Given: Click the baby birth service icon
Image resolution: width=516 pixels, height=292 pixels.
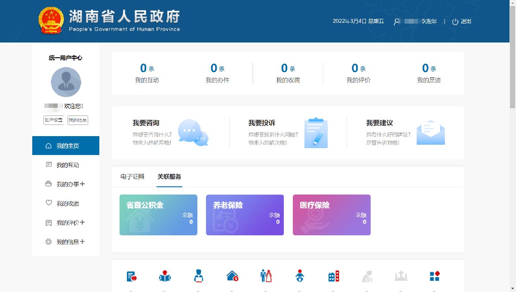Looking at the screenshot, I should [300, 276].
